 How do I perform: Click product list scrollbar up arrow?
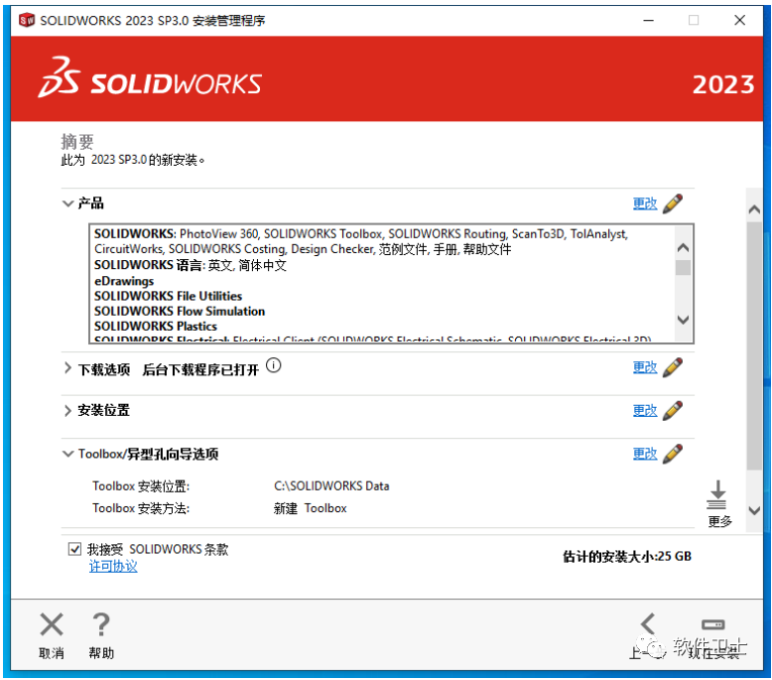(683, 247)
